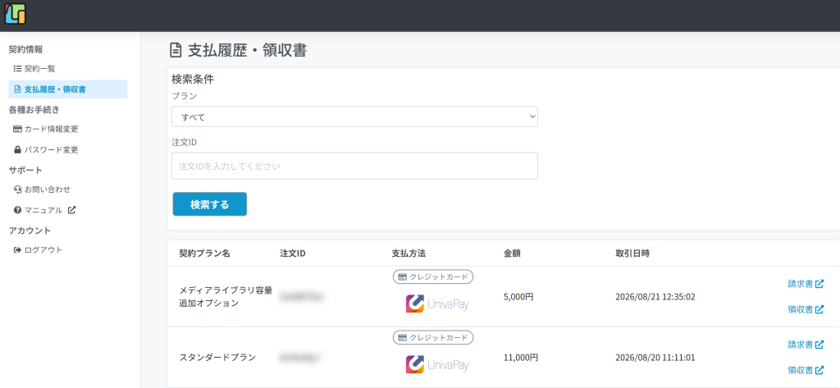Go to パスワード変更 with lock icon
The height and width of the screenshot is (388, 840).
pos(46,150)
